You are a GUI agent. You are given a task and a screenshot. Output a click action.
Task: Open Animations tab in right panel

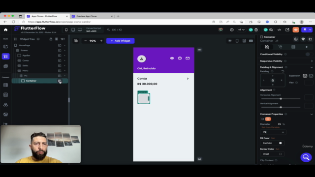point(307,47)
